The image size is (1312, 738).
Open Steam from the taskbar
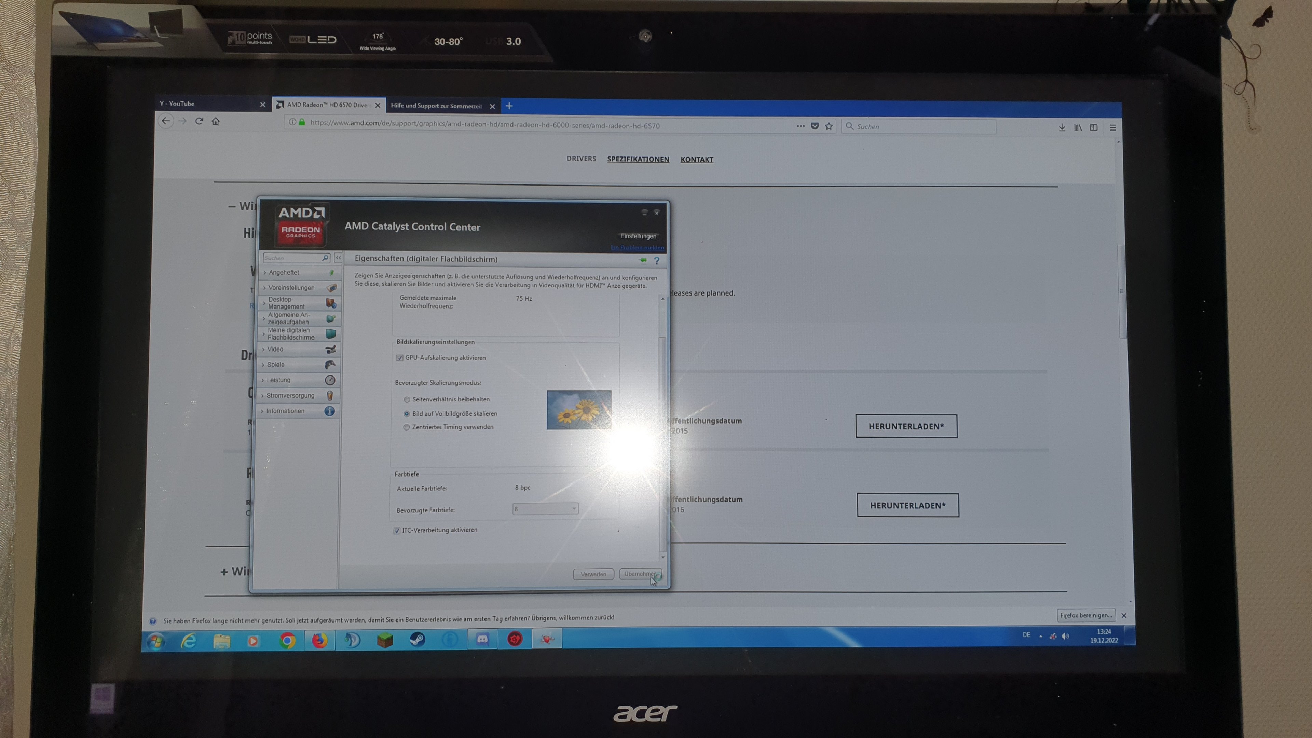click(x=417, y=640)
